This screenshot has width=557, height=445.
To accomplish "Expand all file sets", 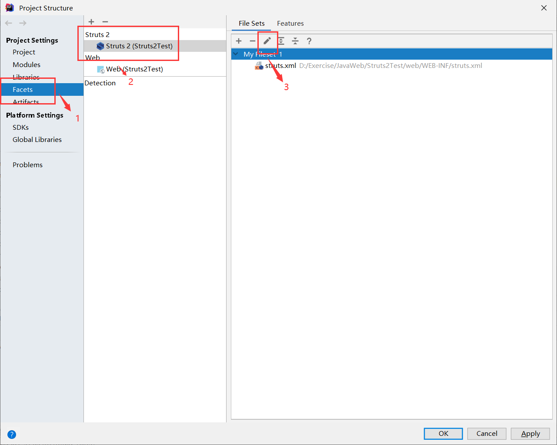I will [x=281, y=41].
